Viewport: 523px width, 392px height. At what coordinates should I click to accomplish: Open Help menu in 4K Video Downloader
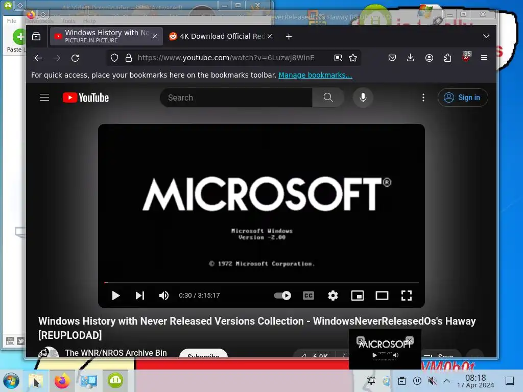coord(89,20)
